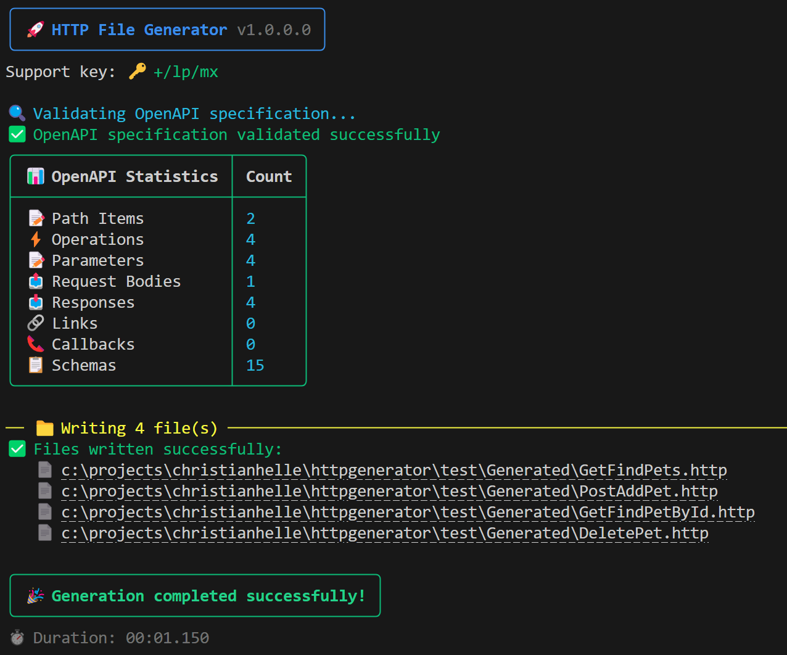
Task: Click the version text v1.0.0.0
Action: click(x=274, y=30)
